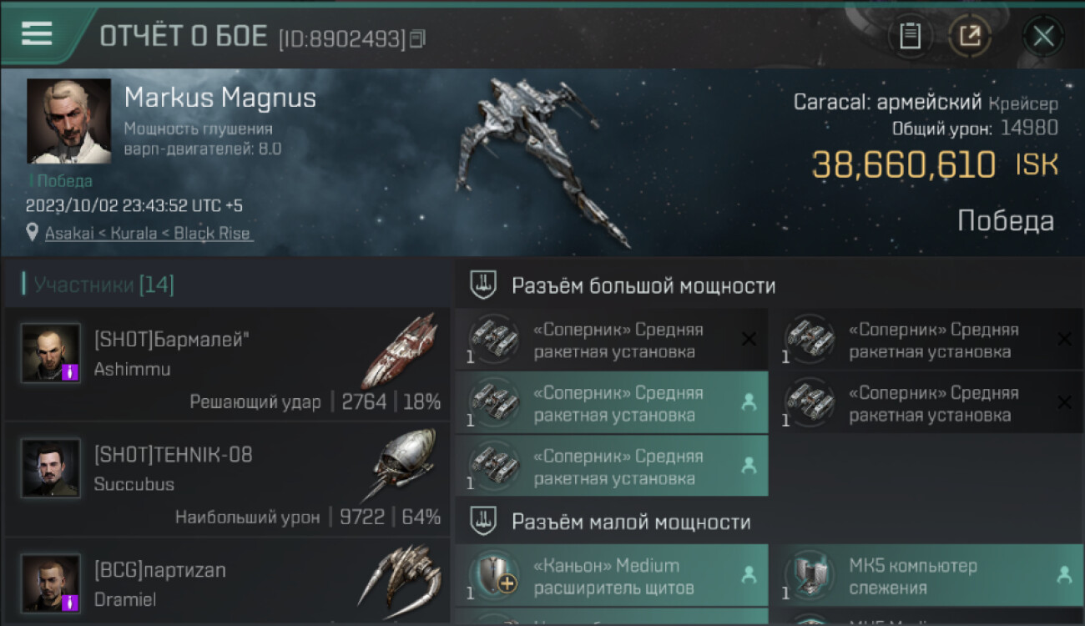
Task: Open Markus Magnus pilot portrait
Action: pyautogui.click(x=68, y=121)
